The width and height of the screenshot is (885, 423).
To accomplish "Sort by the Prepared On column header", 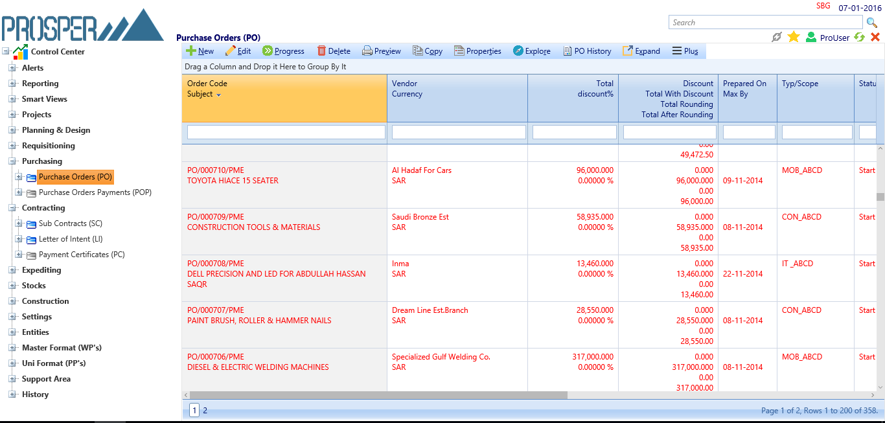I will (744, 84).
